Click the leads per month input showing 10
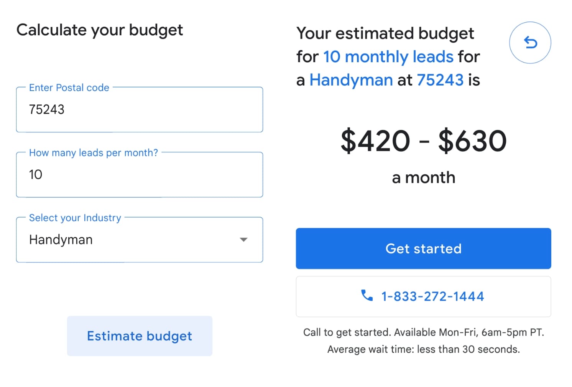 pos(140,175)
